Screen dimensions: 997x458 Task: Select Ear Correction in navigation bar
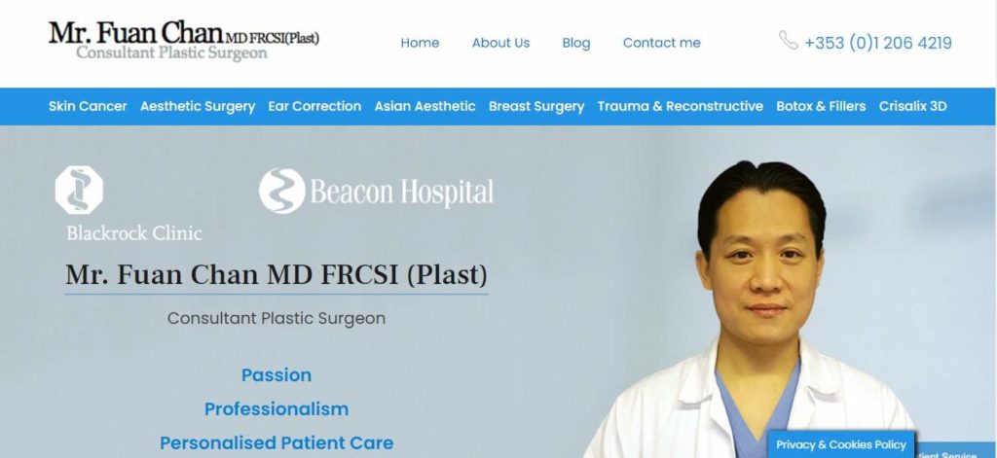click(314, 106)
